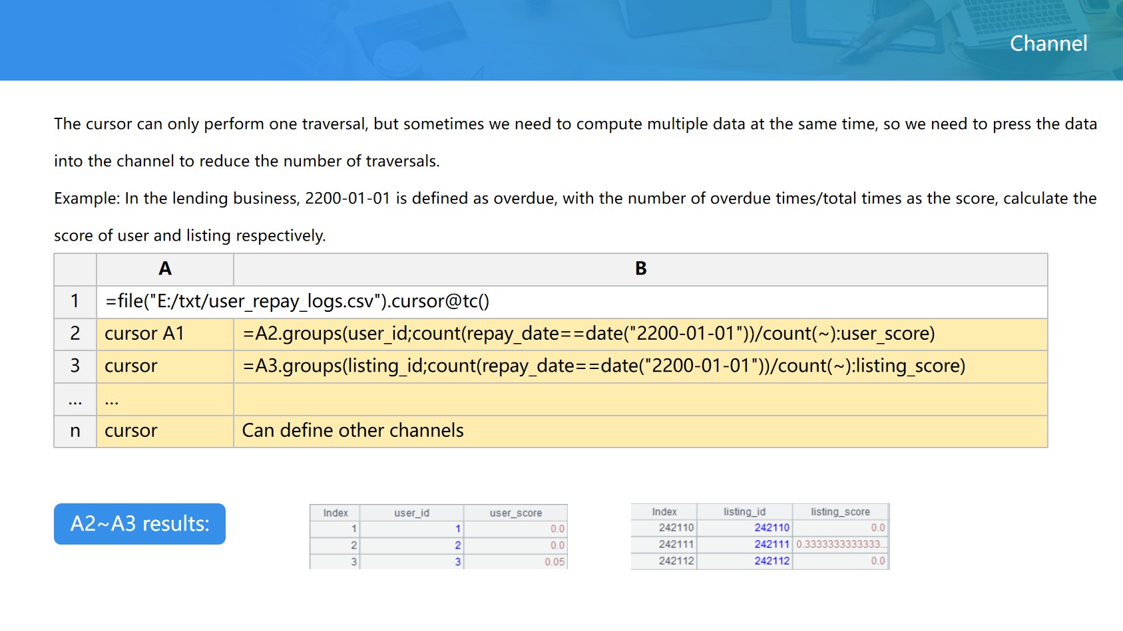Select the 'cursor A1' cell

pyautogui.click(x=165, y=334)
